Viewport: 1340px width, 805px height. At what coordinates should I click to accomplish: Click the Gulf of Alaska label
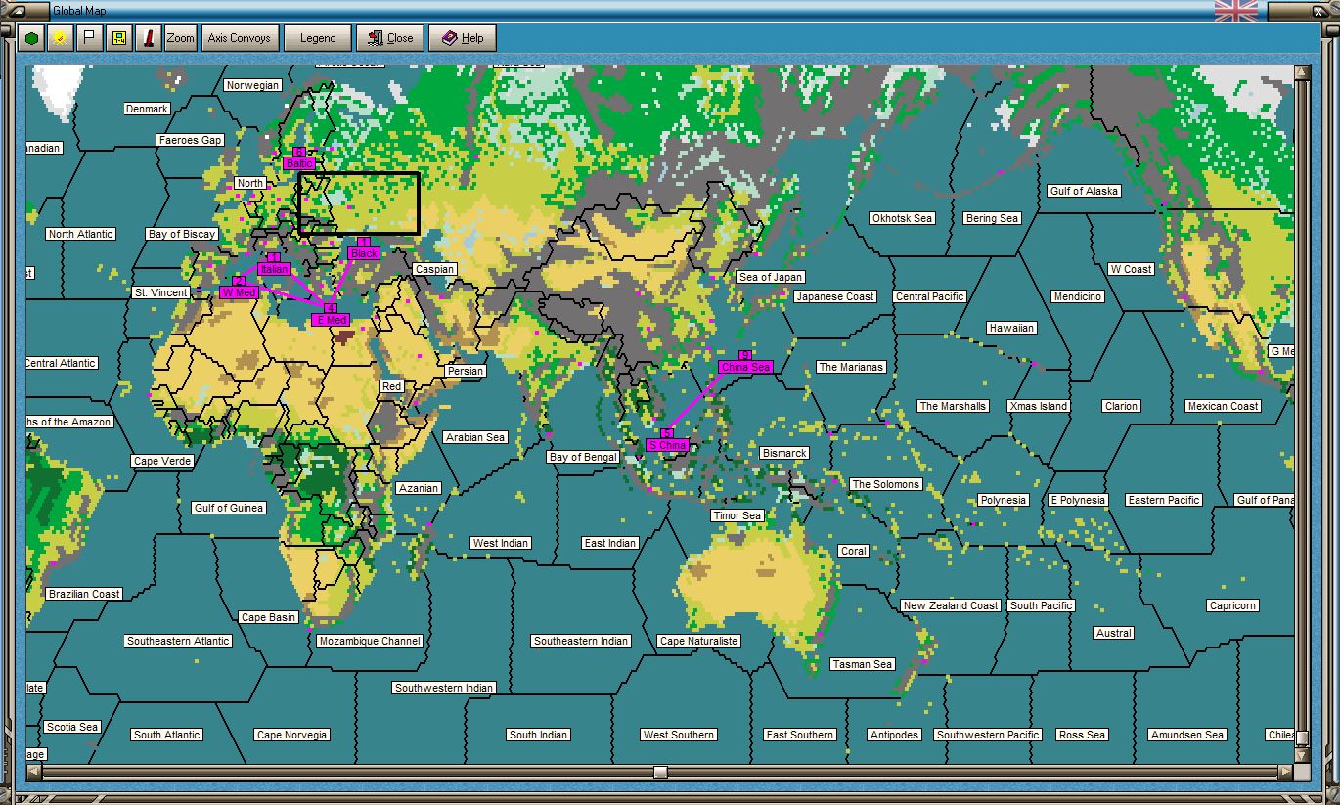coord(1084,191)
